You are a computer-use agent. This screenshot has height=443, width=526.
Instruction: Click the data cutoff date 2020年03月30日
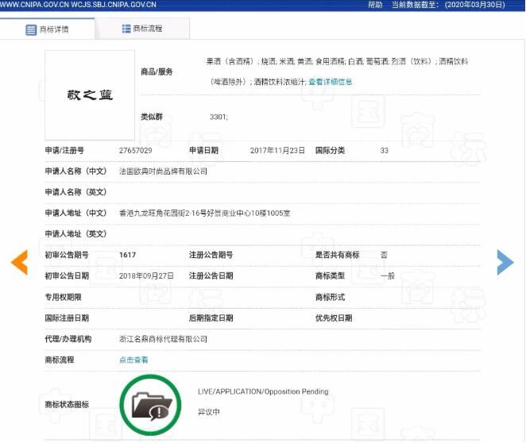(475, 5)
